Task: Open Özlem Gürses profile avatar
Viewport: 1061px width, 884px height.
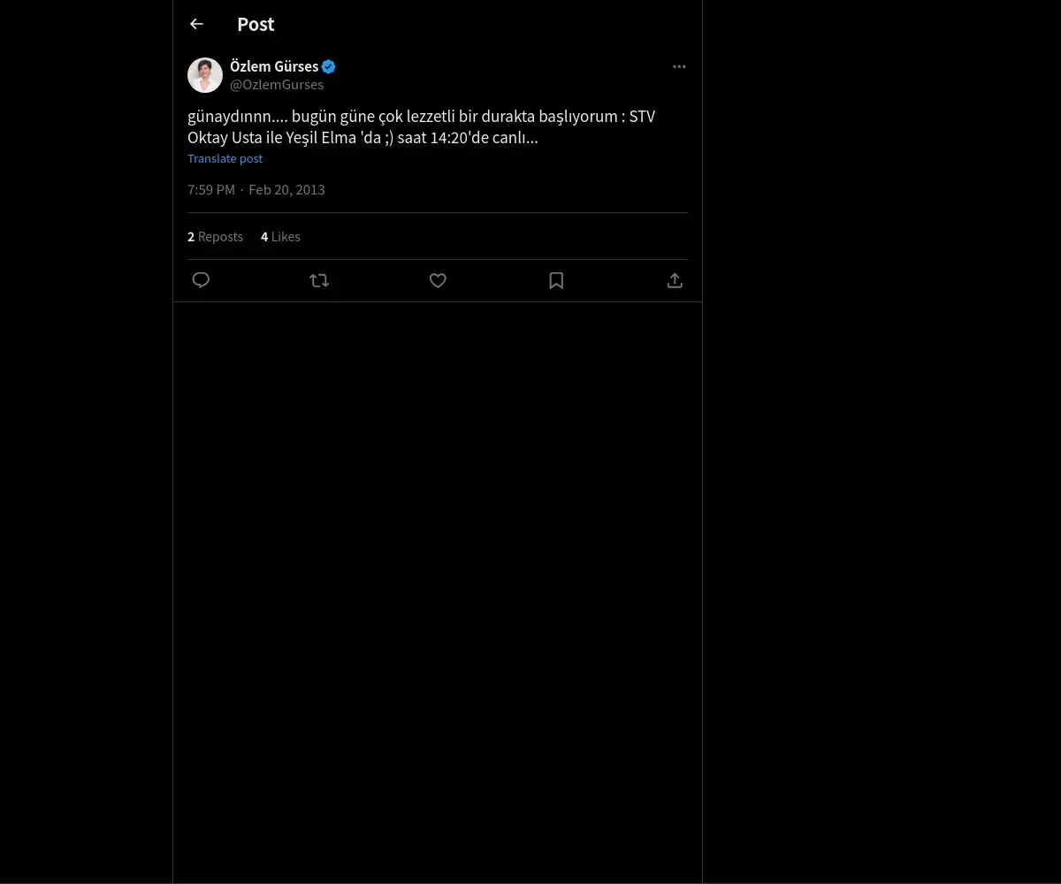Action: click(x=205, y=75)
